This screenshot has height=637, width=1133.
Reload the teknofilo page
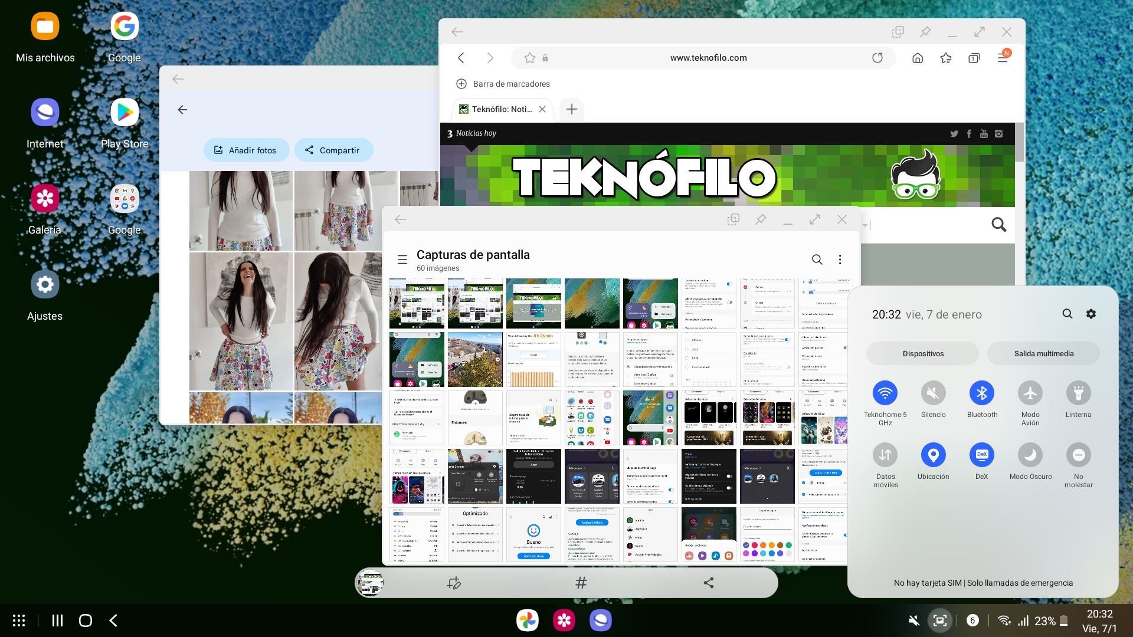[877, 58]
